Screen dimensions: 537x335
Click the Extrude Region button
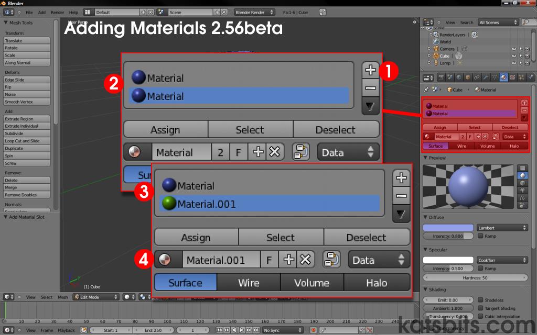[27, 119]
